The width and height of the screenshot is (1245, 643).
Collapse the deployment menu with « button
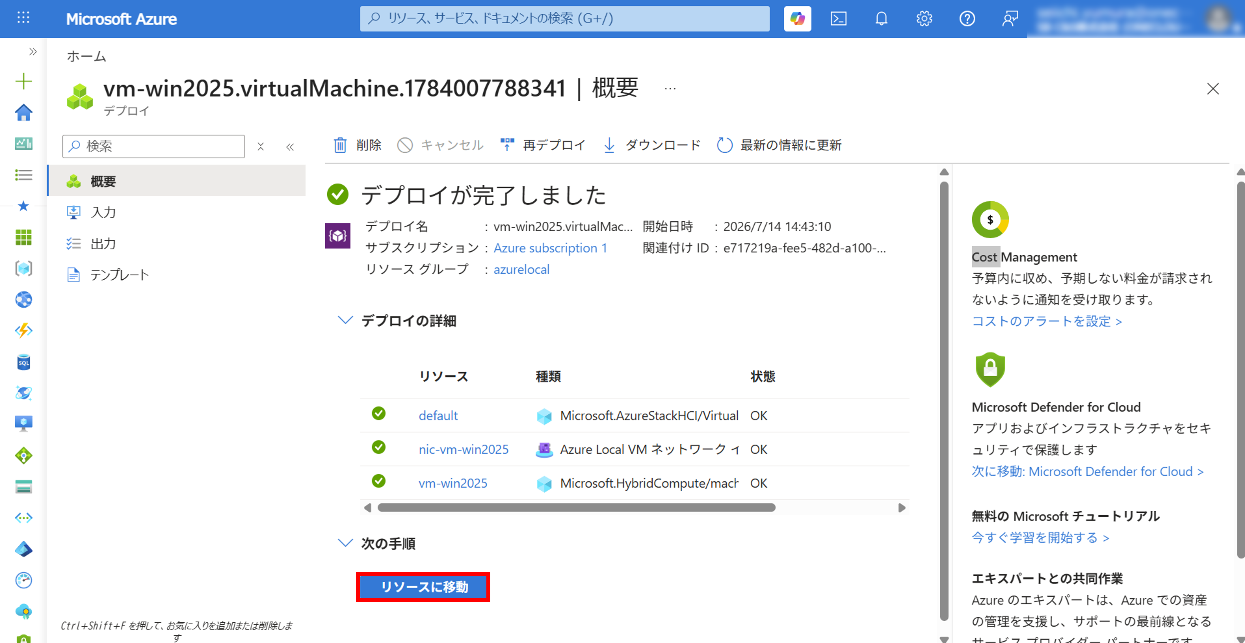pyautogui.click(x=290, y=147)
